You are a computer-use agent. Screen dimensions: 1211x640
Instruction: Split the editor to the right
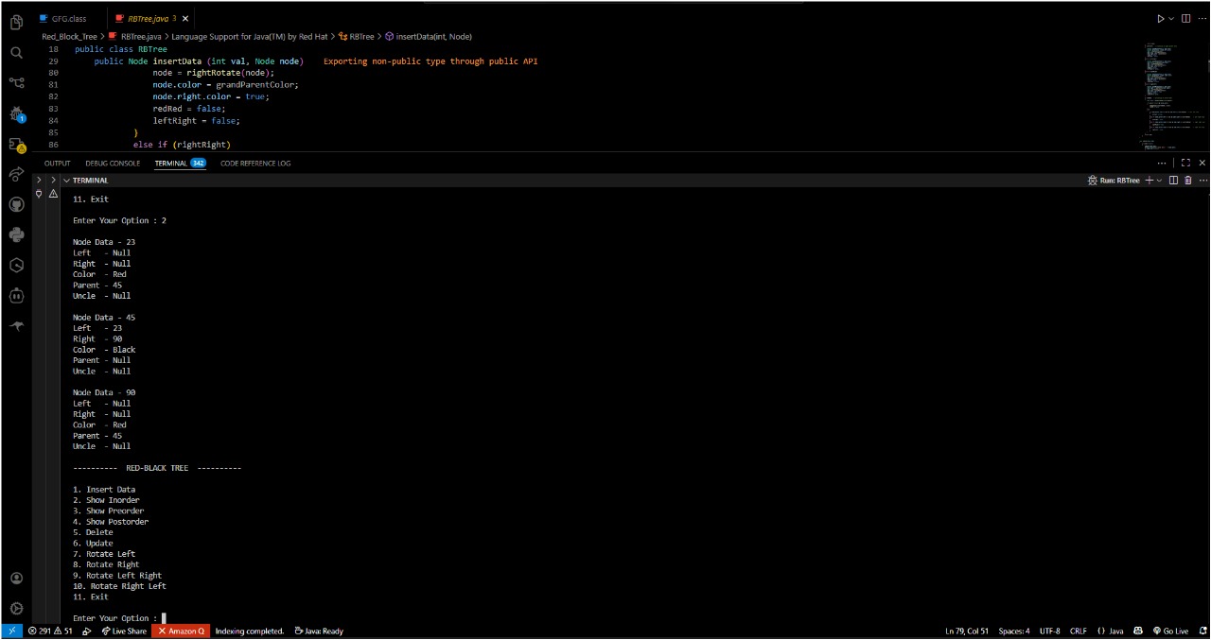1186,18
